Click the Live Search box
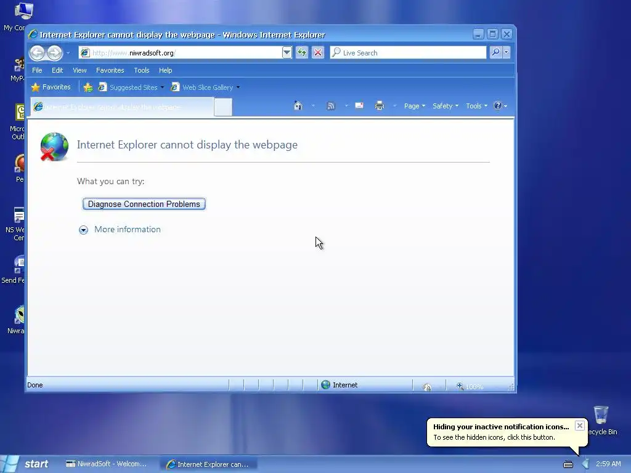The image size is (631, 473). click(x=408, y=53)
